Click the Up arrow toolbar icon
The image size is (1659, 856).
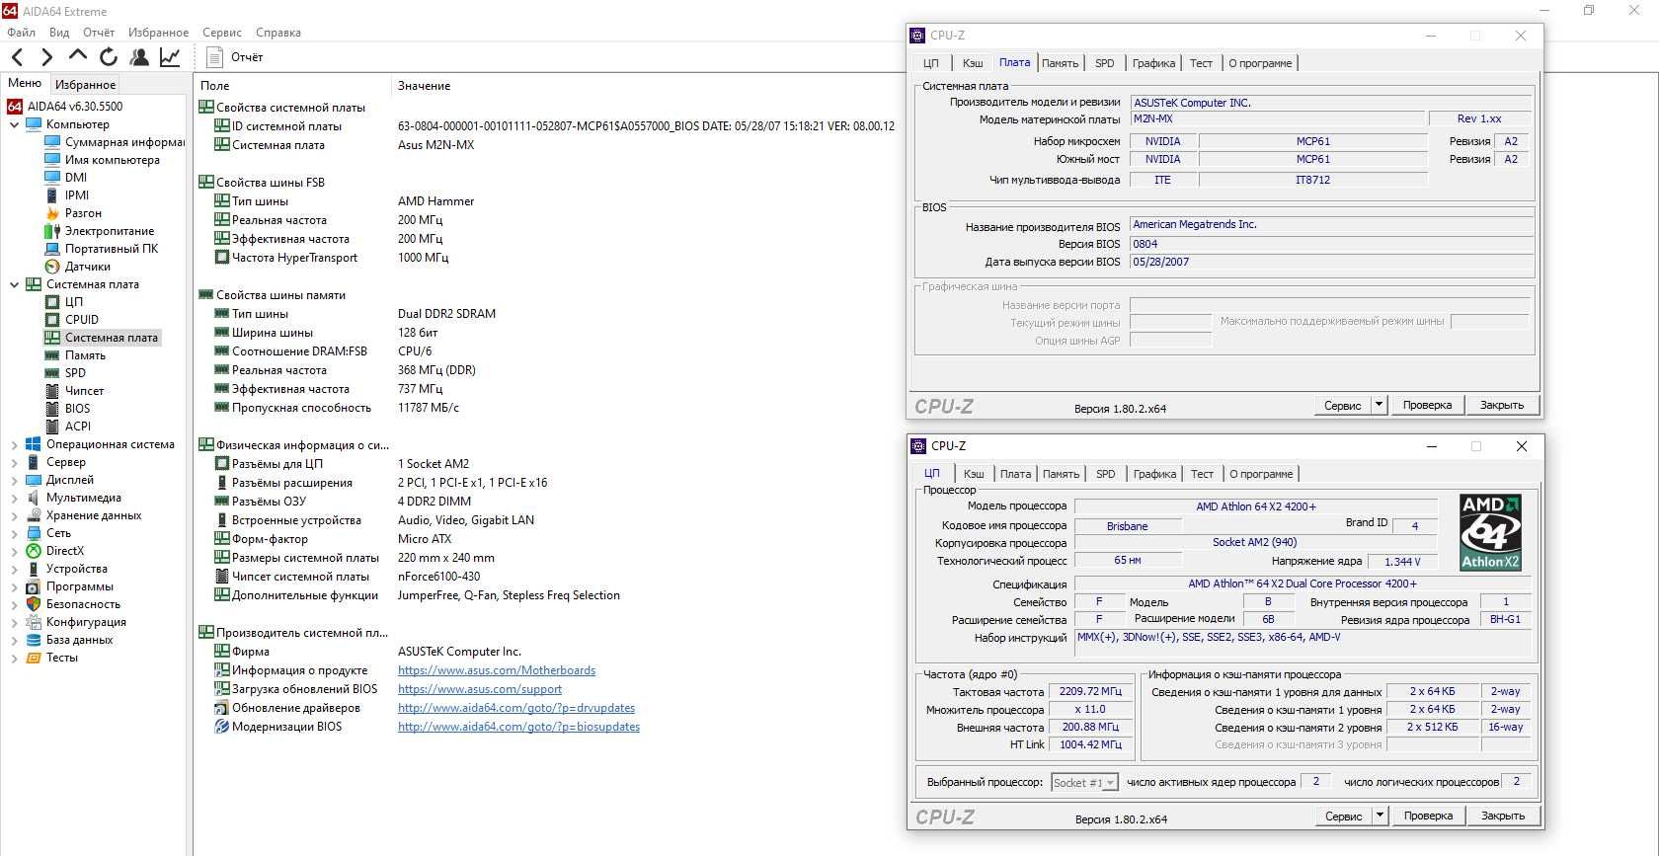(77, 57)
